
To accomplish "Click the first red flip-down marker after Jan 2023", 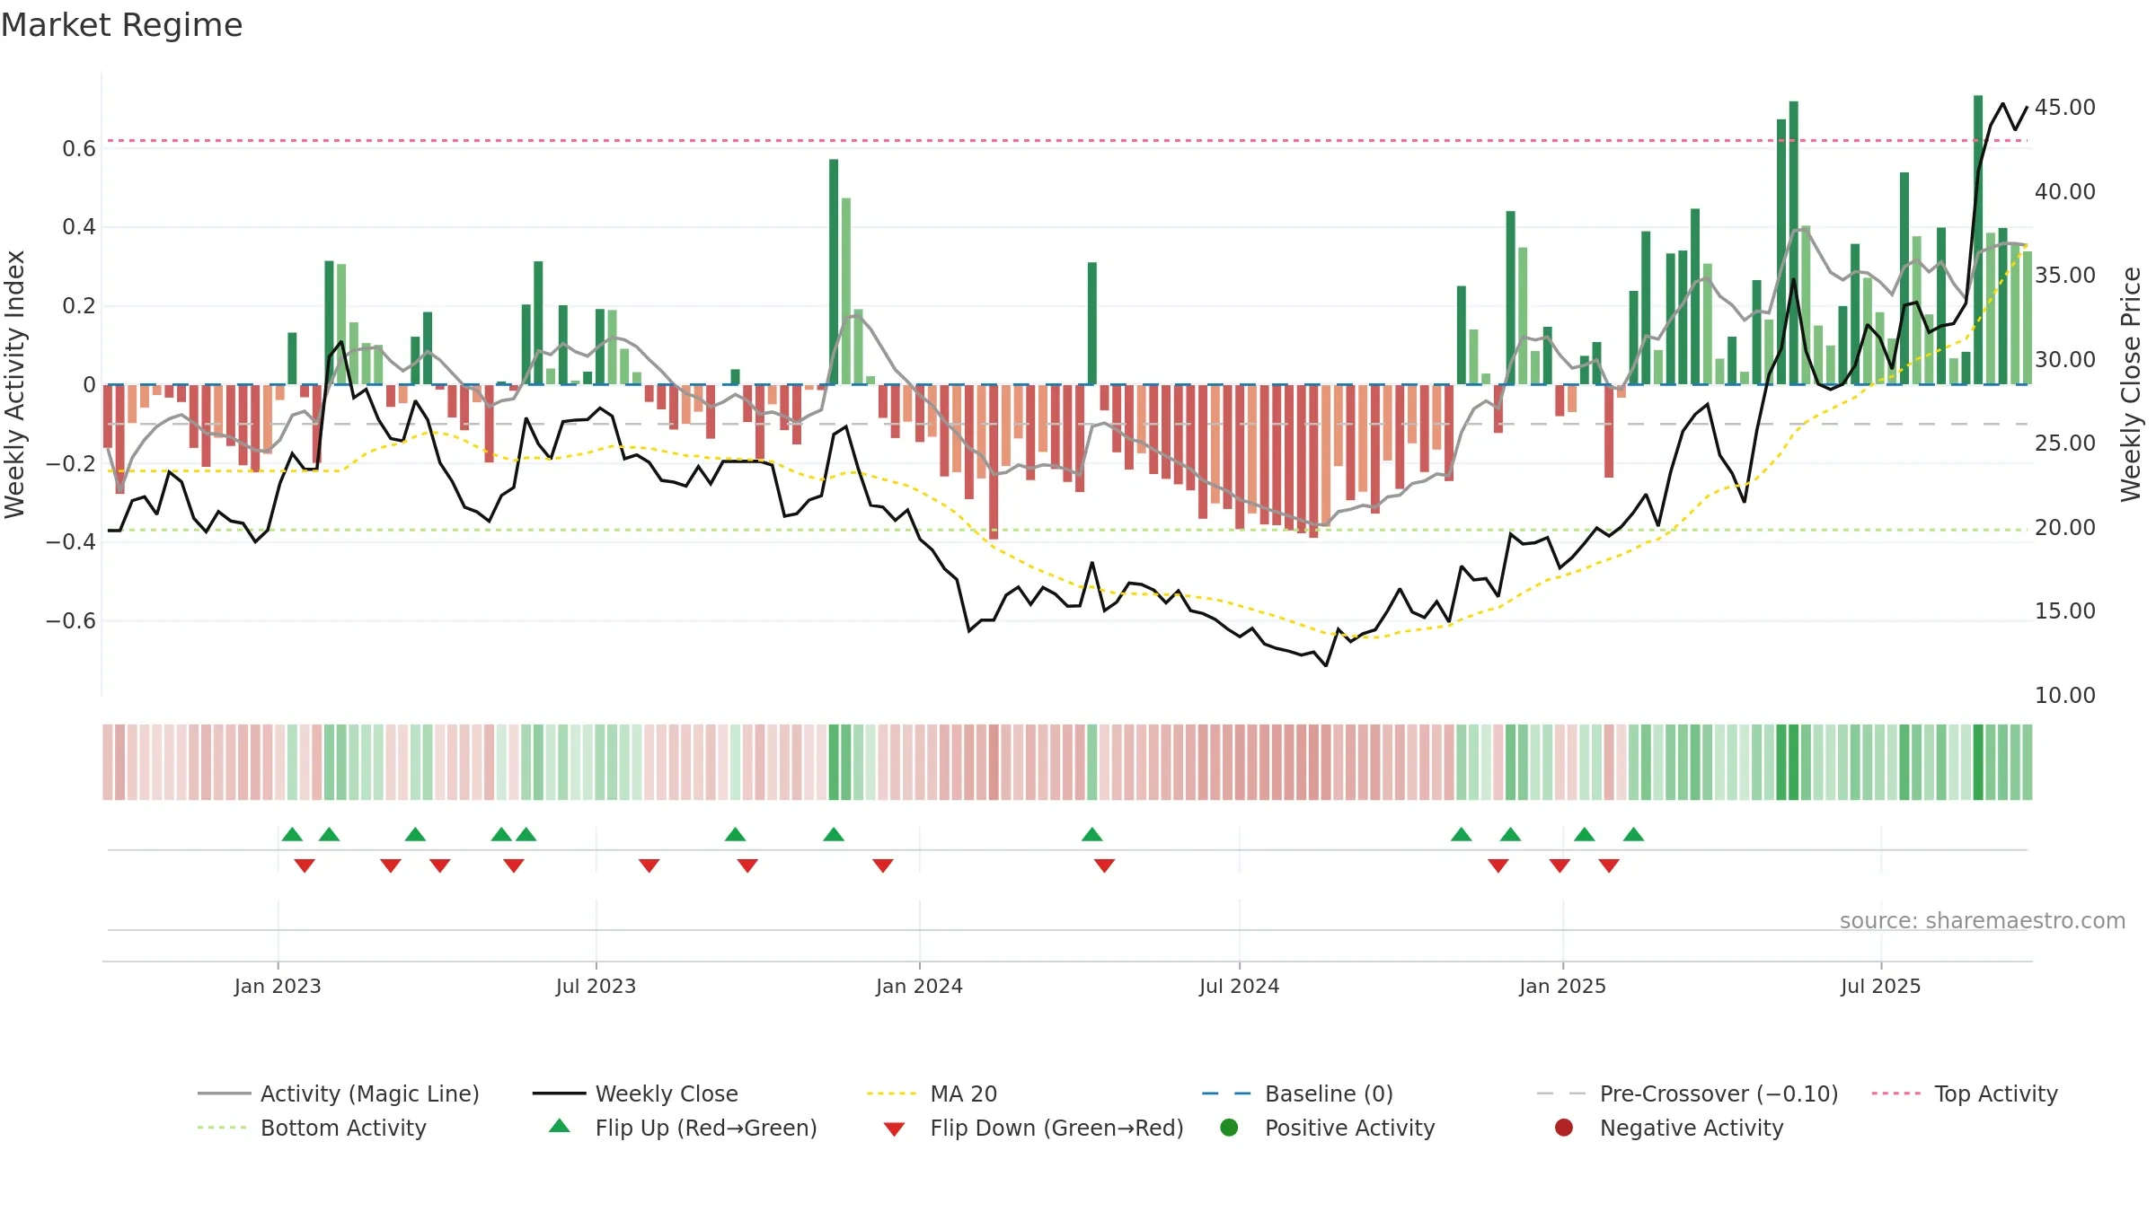I will (x=305, y=865).
